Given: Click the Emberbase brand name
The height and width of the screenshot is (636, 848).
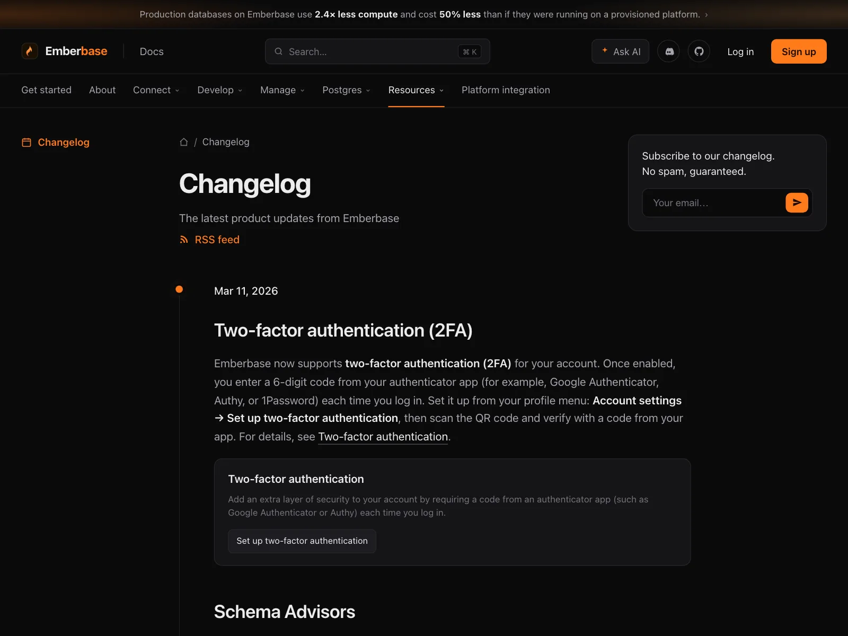Looking at the screenshot, I should pos(76,51).
